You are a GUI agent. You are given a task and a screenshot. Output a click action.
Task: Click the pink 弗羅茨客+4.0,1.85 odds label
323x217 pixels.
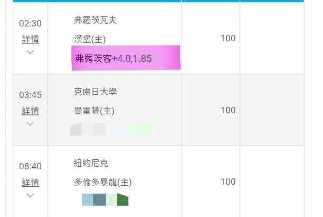coord(126,58)
